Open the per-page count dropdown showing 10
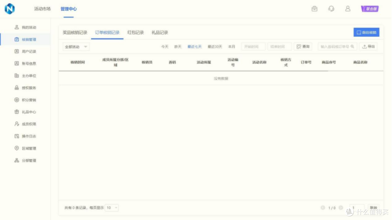Viewport: 392px width, 220px height. tap(111, 208)
